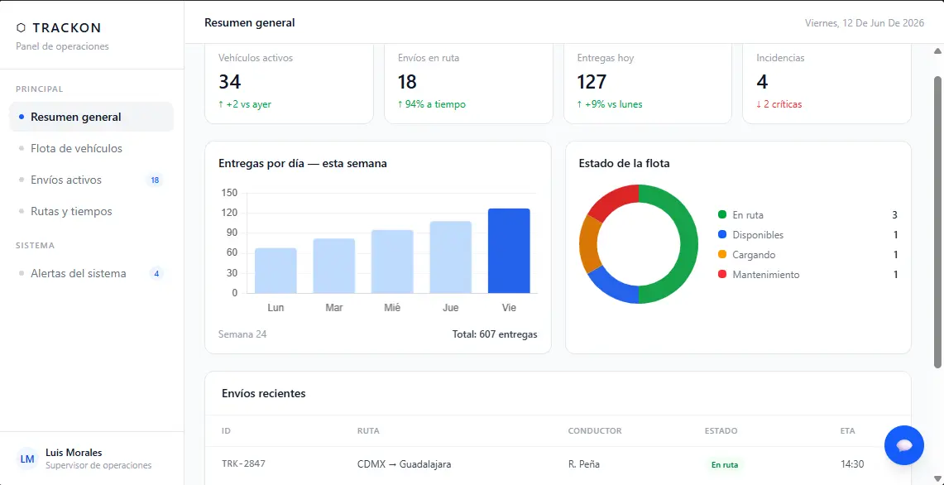Click the Alertas badge showing 4
Image resolution: width=944 pixels, height=485 pixels.
[x=156, y=273]
